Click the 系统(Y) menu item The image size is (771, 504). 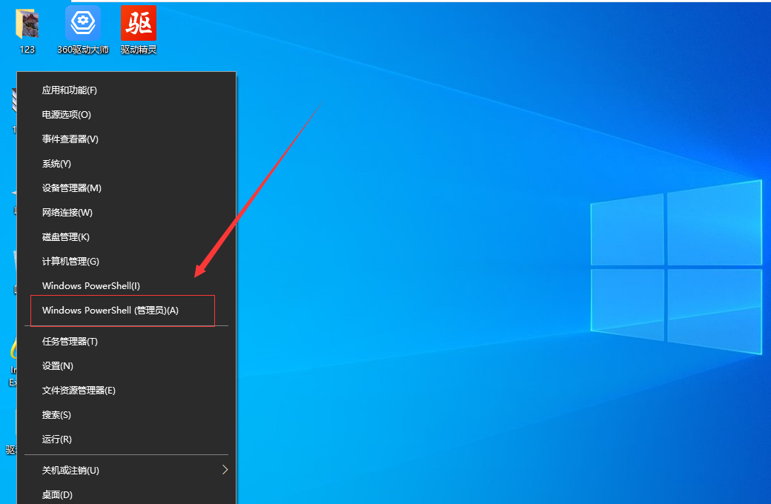pos(57,164)
